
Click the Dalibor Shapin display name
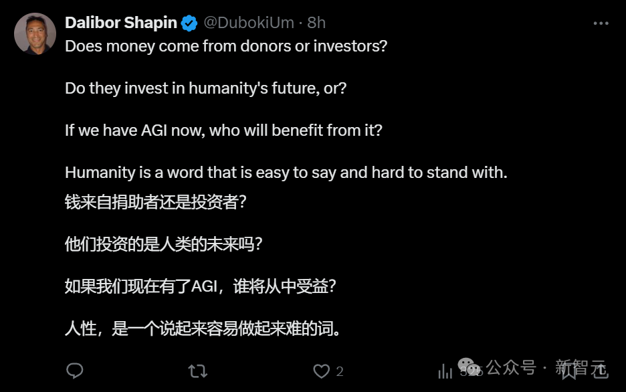(120, 23)
